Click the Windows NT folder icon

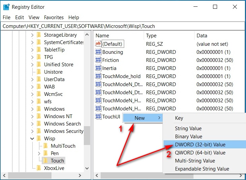[x=39, y=116]
